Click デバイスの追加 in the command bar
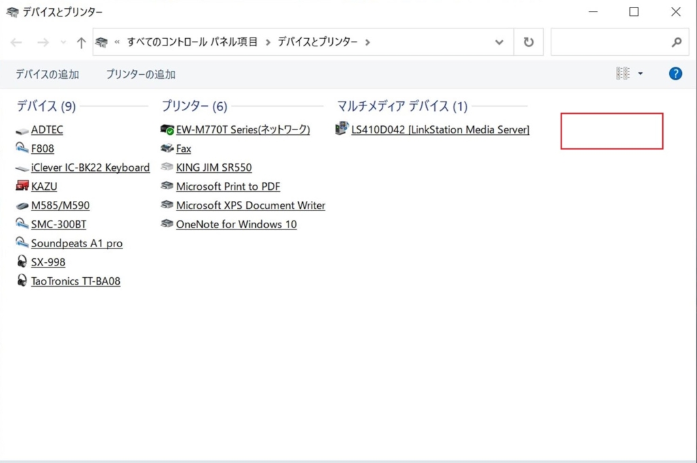Viewport: 697px width, 463px height. click(48, 74)
